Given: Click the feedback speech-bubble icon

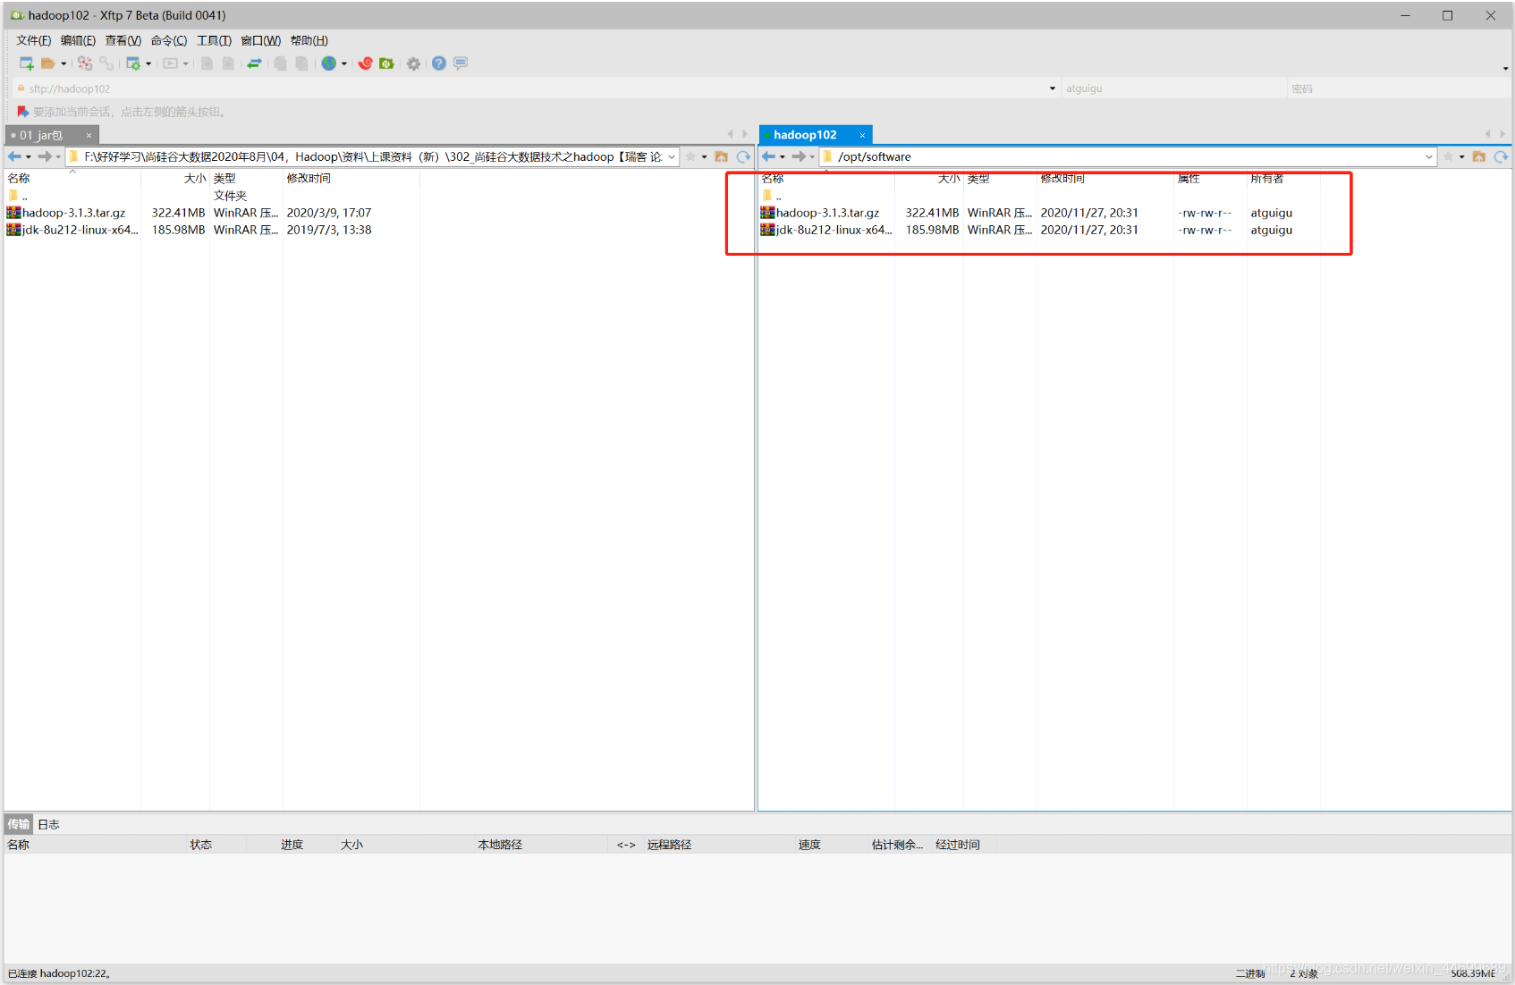Looking at the screenshot, I should (x=461, y=63).
